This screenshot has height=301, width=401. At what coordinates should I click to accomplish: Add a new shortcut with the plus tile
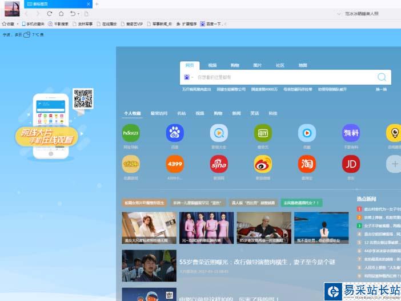tap(394, 164)
